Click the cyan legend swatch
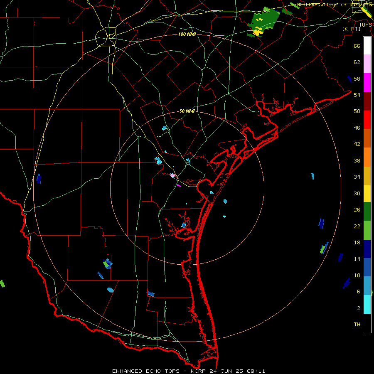374x374 pixels. pyautogui.click(x=367, y=305)
